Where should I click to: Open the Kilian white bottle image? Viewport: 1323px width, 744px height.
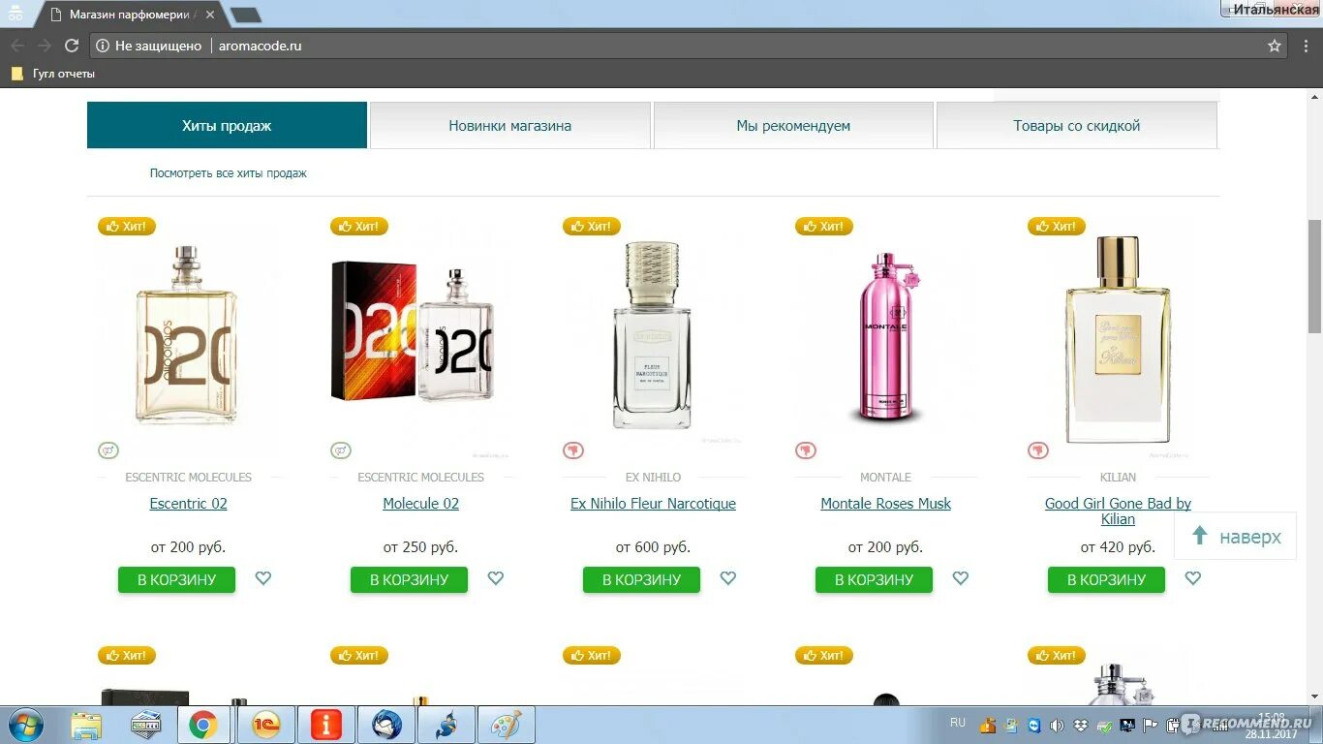pos(1118,339)
